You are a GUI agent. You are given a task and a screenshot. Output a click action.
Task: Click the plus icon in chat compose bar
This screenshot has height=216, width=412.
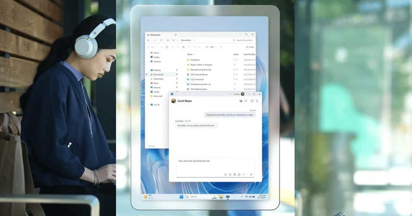pyautogui.click(x=244, y=175)
